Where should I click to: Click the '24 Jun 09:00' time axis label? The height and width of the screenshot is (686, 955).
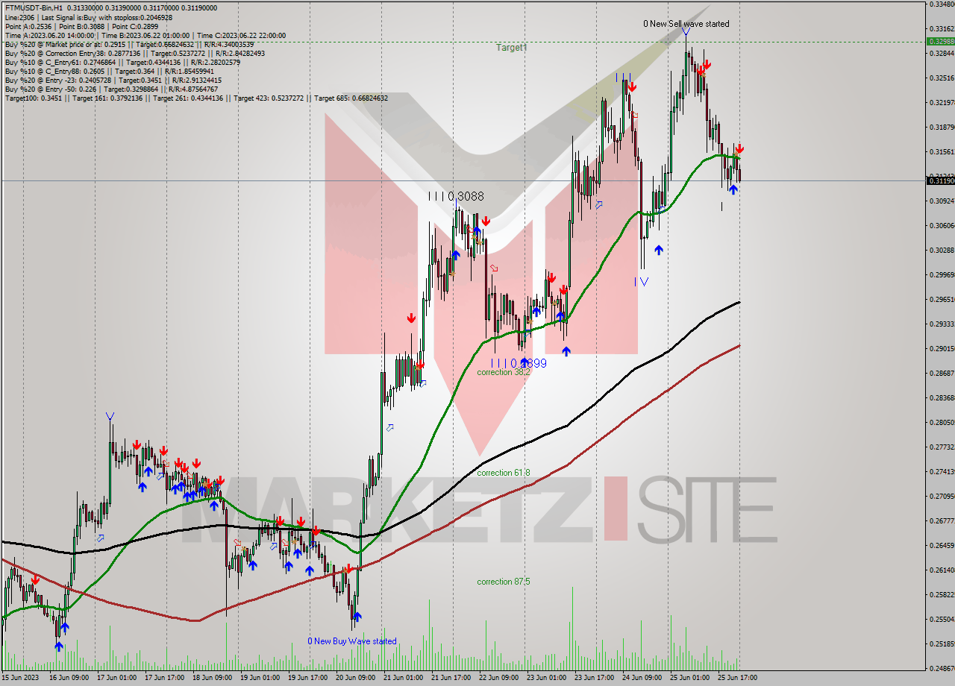(643, 678)
